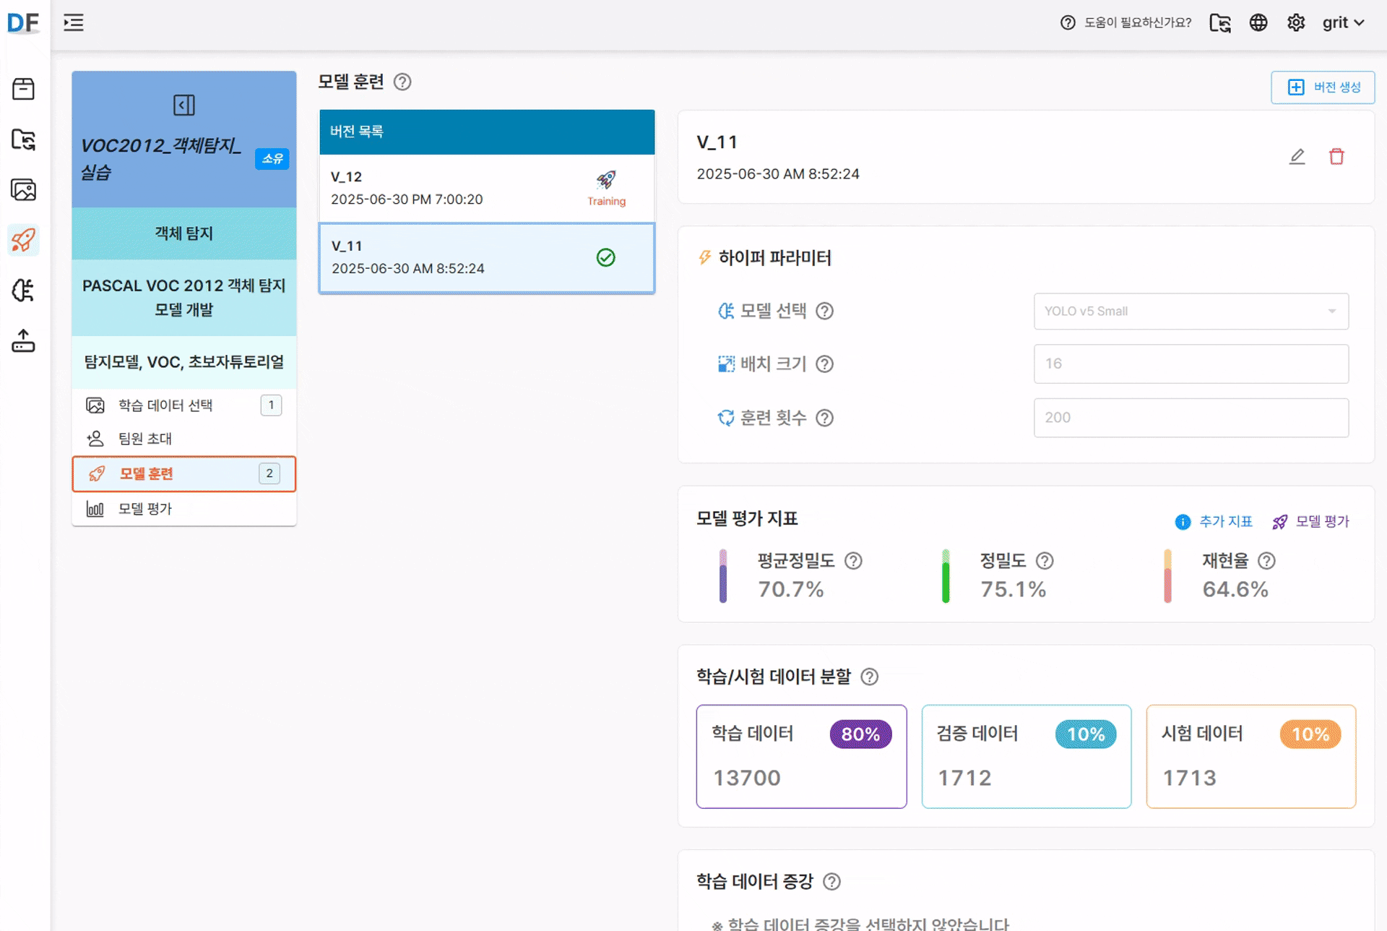1387x931 pixels.
Task: Click the help icon next to 정밀도
Action: [x=1045, y=561]
